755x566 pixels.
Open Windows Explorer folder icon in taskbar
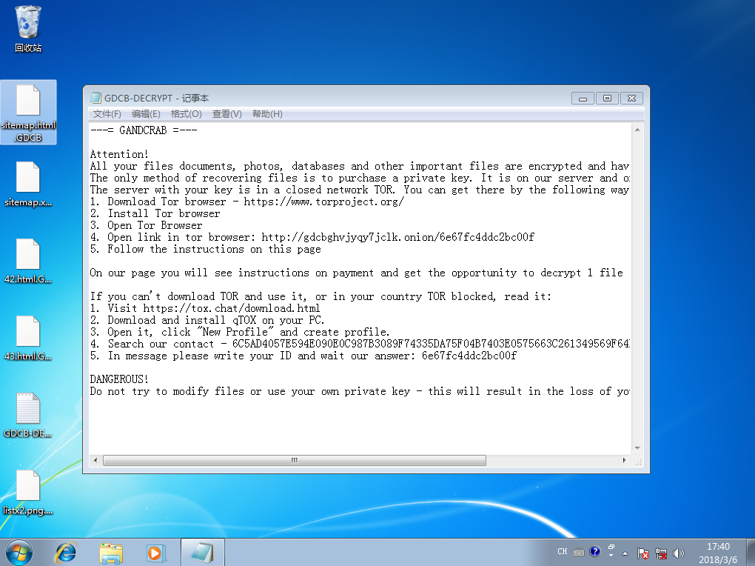tap(111, 552)
